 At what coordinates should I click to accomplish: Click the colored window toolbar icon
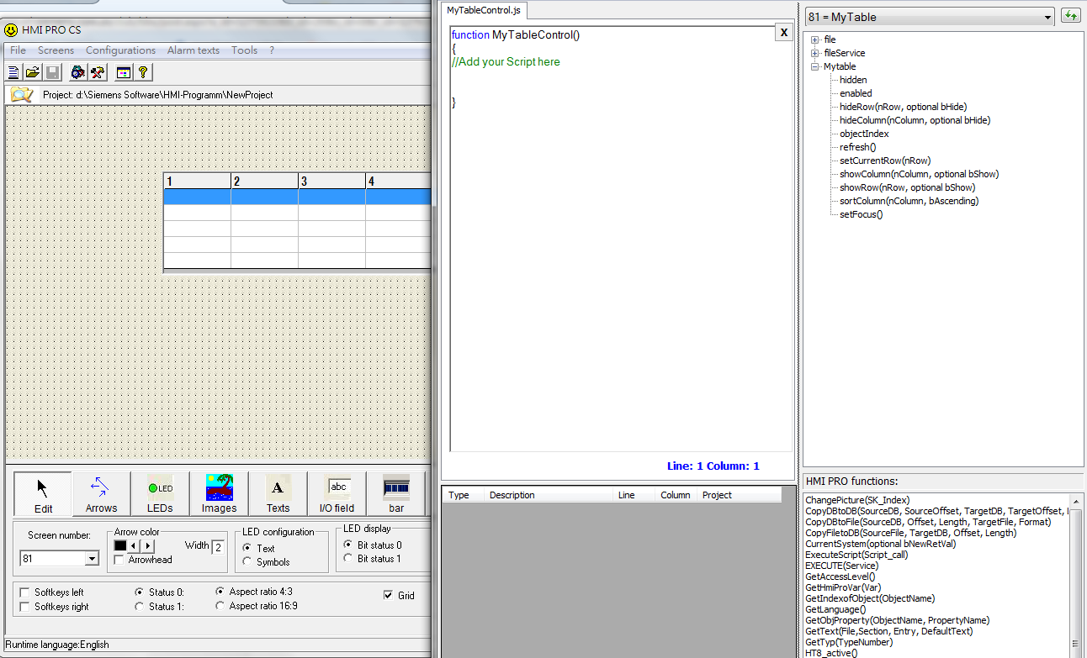(x=124, y=72)
